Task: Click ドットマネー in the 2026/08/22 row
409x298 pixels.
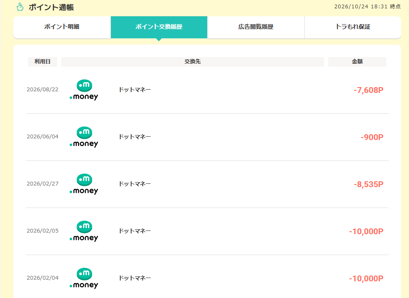Action: click(135, 90)
